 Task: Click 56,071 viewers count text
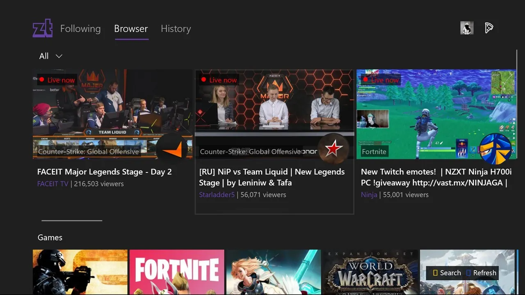pyautogui.click(x=263, y=195)
